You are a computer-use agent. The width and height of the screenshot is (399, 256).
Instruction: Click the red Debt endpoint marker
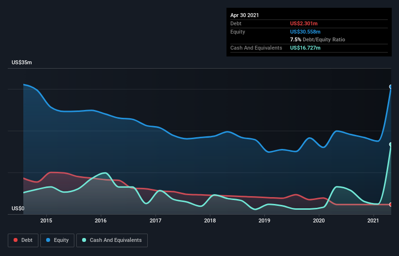pos(391,204)
